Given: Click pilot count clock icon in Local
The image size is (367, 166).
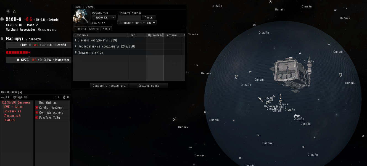Looking at the screenshot, I should [55, 97].
